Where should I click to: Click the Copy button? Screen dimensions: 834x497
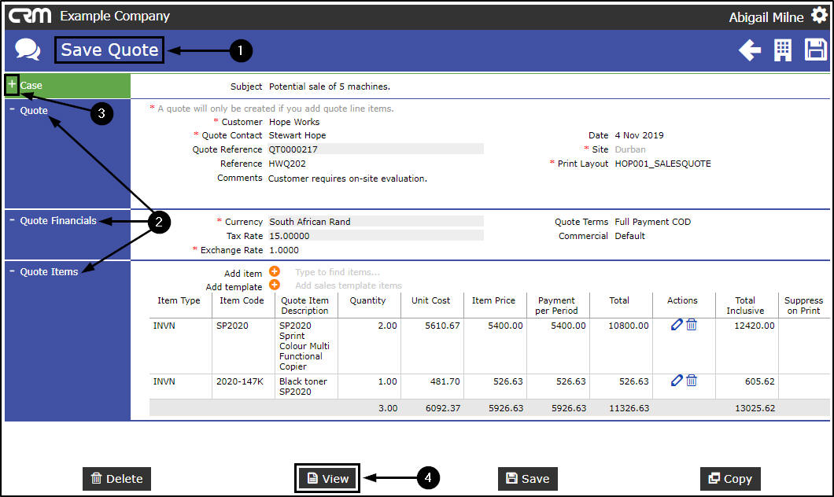[x=730, y=479]
